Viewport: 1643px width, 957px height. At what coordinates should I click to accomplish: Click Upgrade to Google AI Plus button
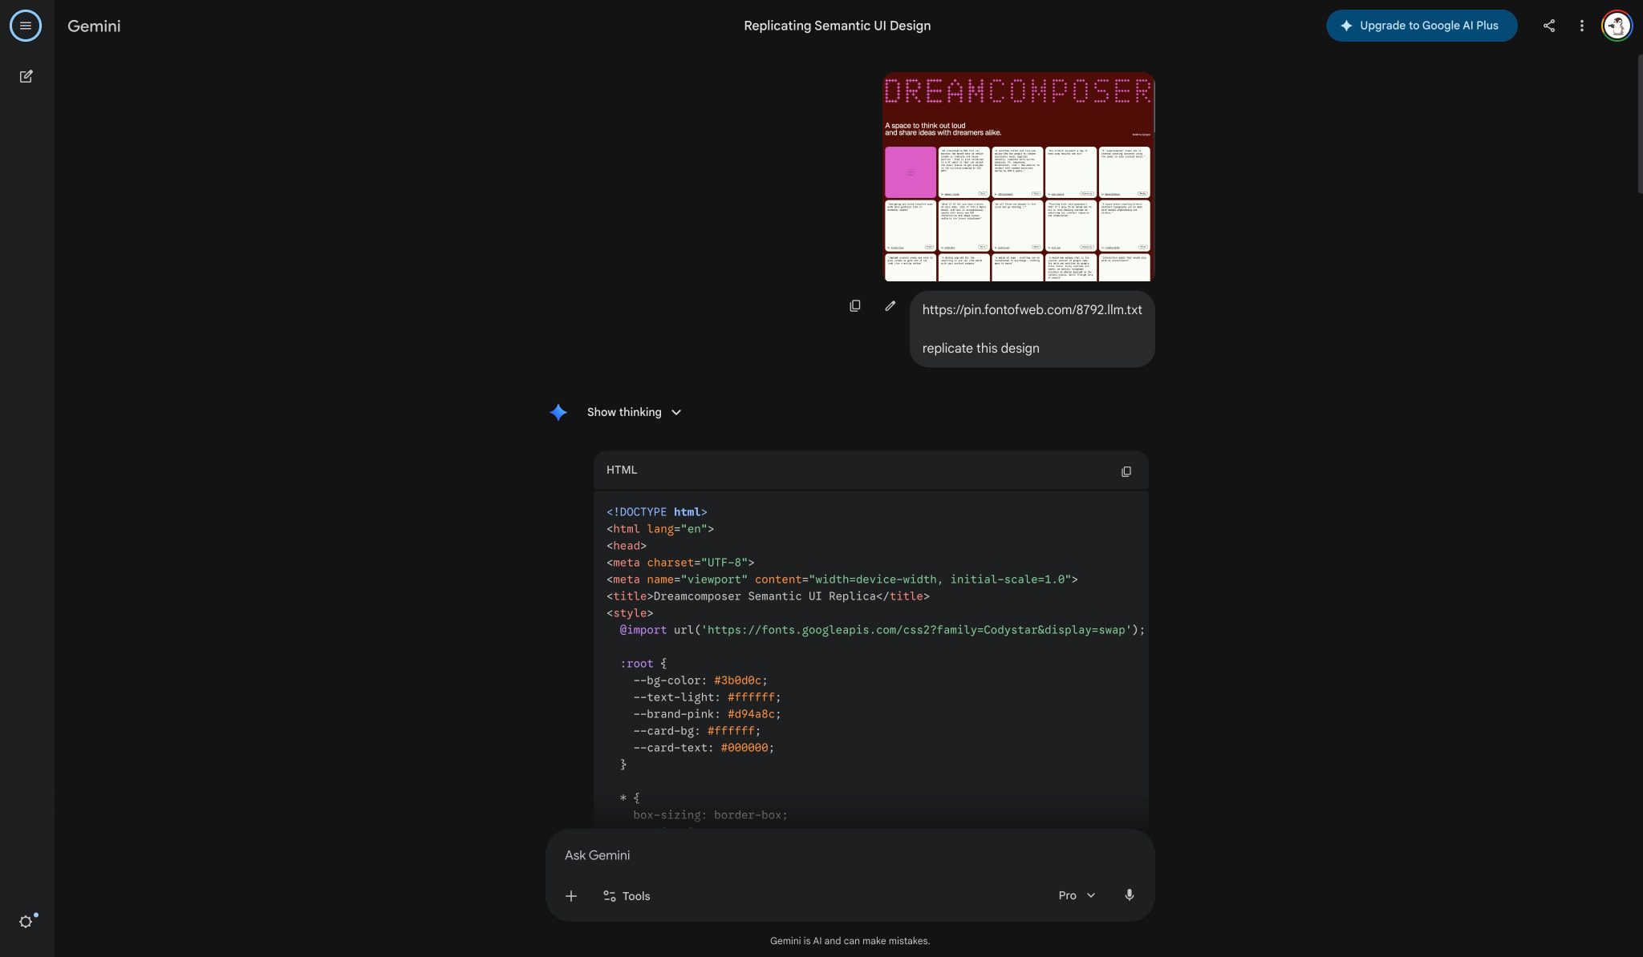pyautogui.click(x=1422, y=26)
